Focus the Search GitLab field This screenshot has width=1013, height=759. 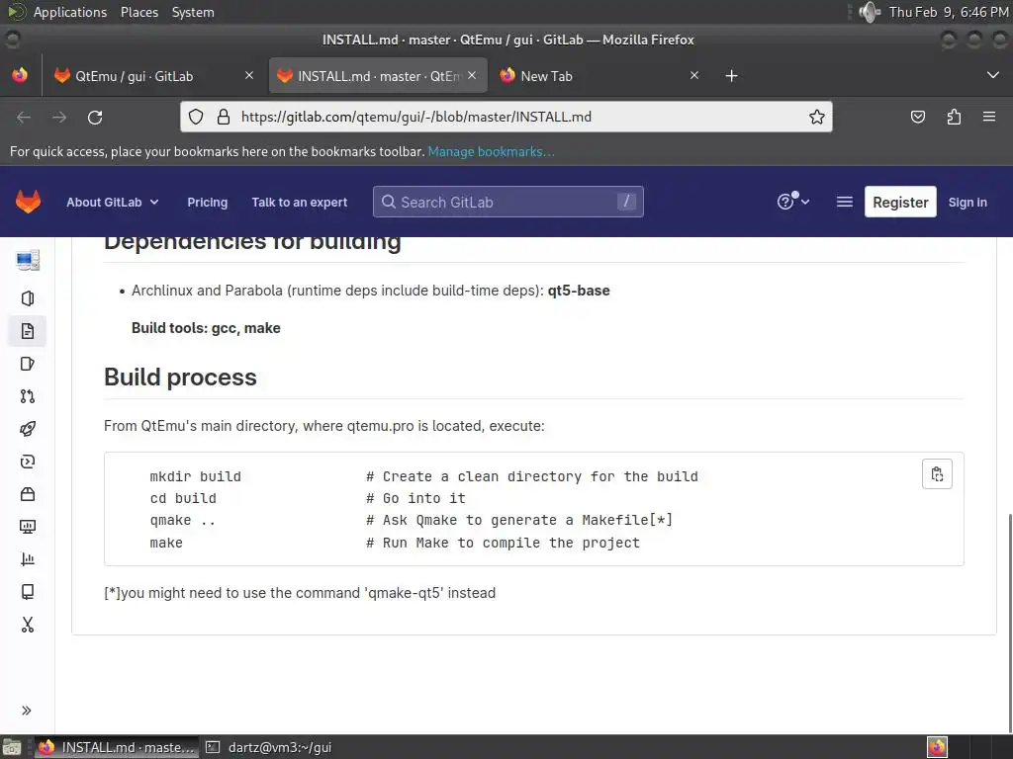point(507,202)
